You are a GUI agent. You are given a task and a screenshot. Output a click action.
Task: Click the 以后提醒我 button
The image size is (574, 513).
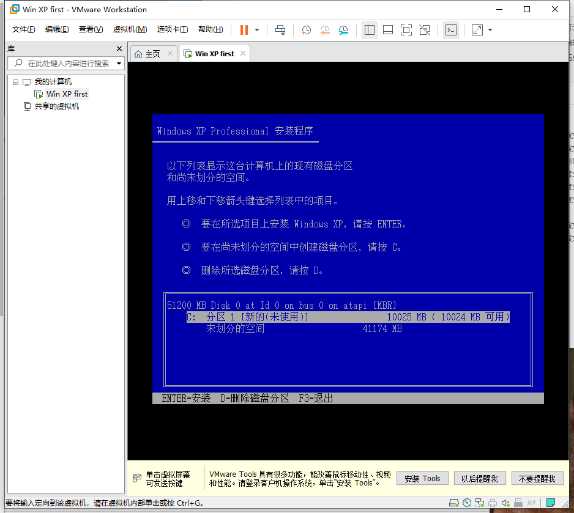480,478
